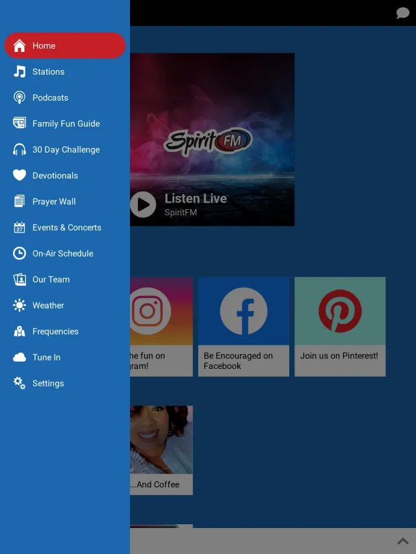This screenshot has height=554, width=416.
Task: Click the Prayer Wall document icon
Action: pyautogui.click(x=19, y=201)
